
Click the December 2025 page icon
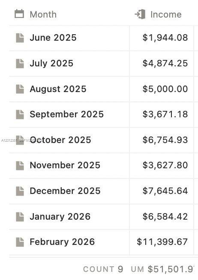[20, 191]
